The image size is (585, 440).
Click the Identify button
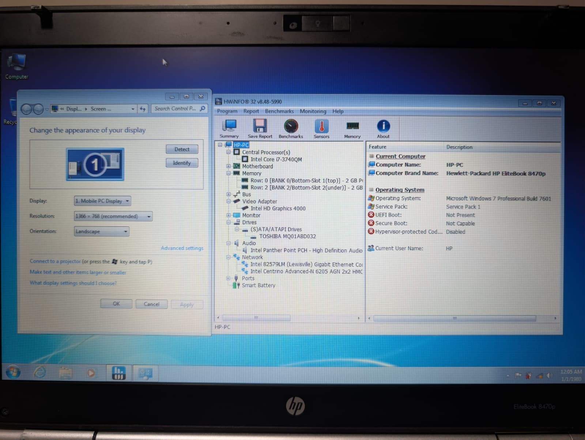182,163
